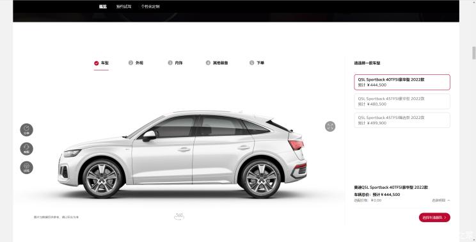The image size is (476, 242).
Task: Go to the 内饰 interior step
Action: [x=178, y=63]
